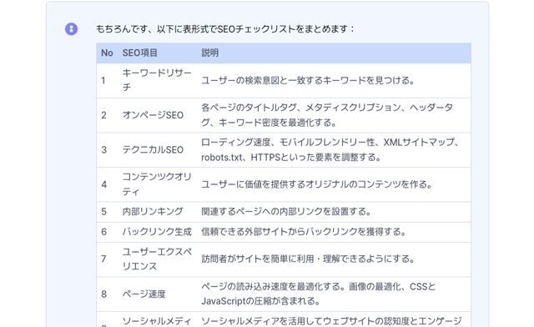Click description starting "ソーシャルメディアを活用して"
The width and height of the screenshot is (534, 327).
(331, 321)
